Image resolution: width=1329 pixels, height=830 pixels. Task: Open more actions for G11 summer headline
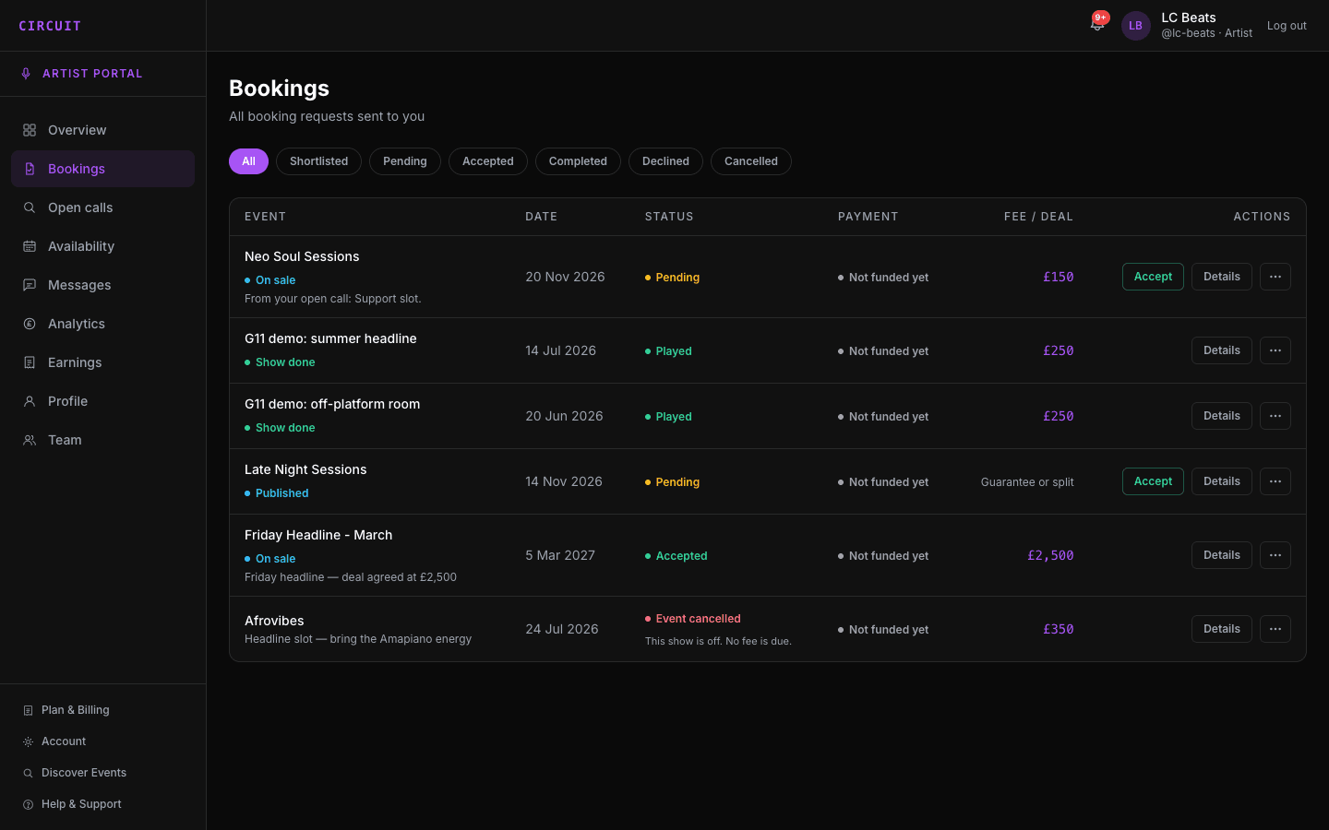point(1275,350)
